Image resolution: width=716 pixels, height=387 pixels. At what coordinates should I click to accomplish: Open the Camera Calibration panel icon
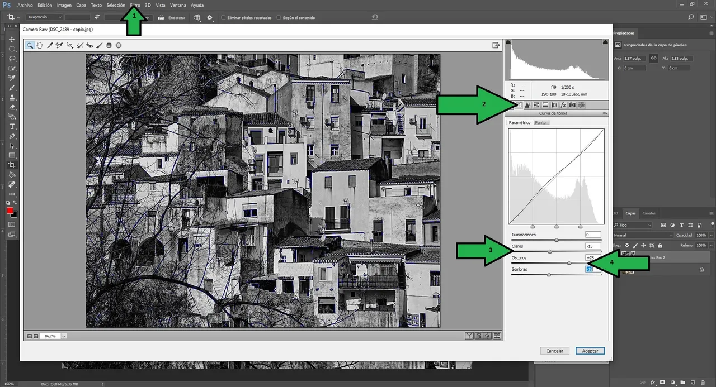572,105
